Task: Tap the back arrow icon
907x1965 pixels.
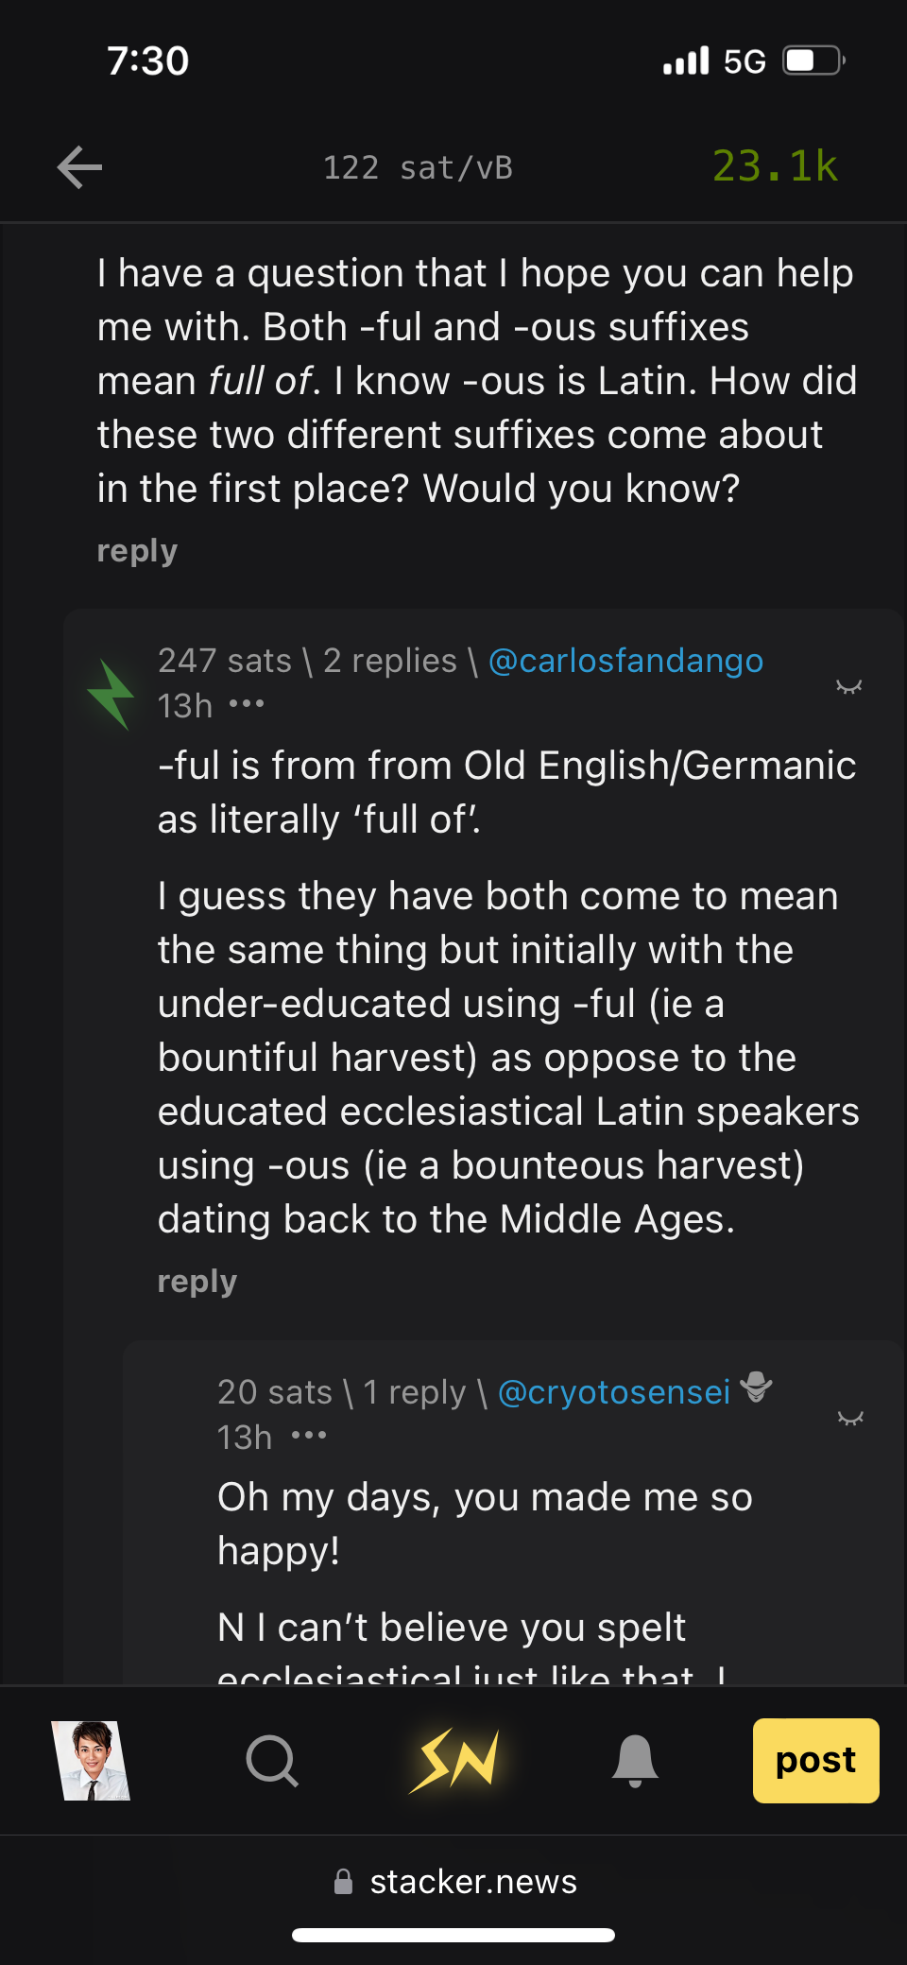Action: 79,168
